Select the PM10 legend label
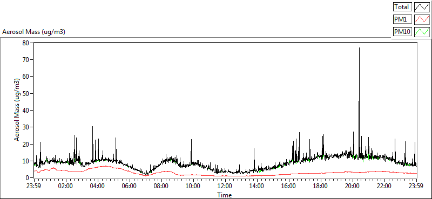This screenshot has height=199, width=432. pos(402,32)
